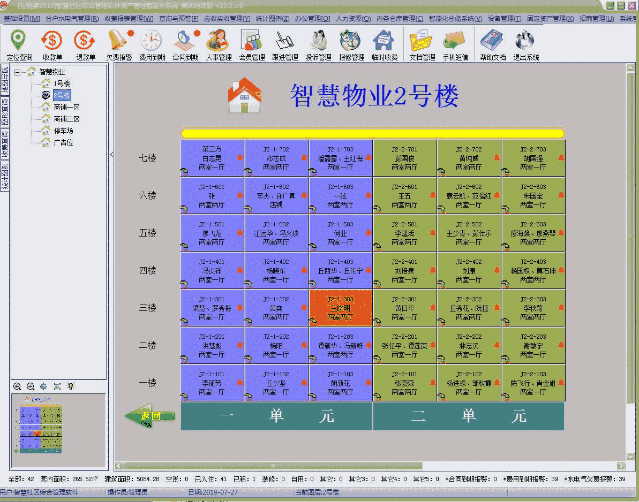Screen dimensions: 639x502
Task: Collapse the left panel with the chevron arrow
Action: pyautogui.click(x=111, y=154)
